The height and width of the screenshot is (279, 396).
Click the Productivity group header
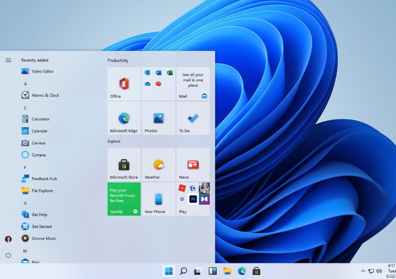[118, 60]
